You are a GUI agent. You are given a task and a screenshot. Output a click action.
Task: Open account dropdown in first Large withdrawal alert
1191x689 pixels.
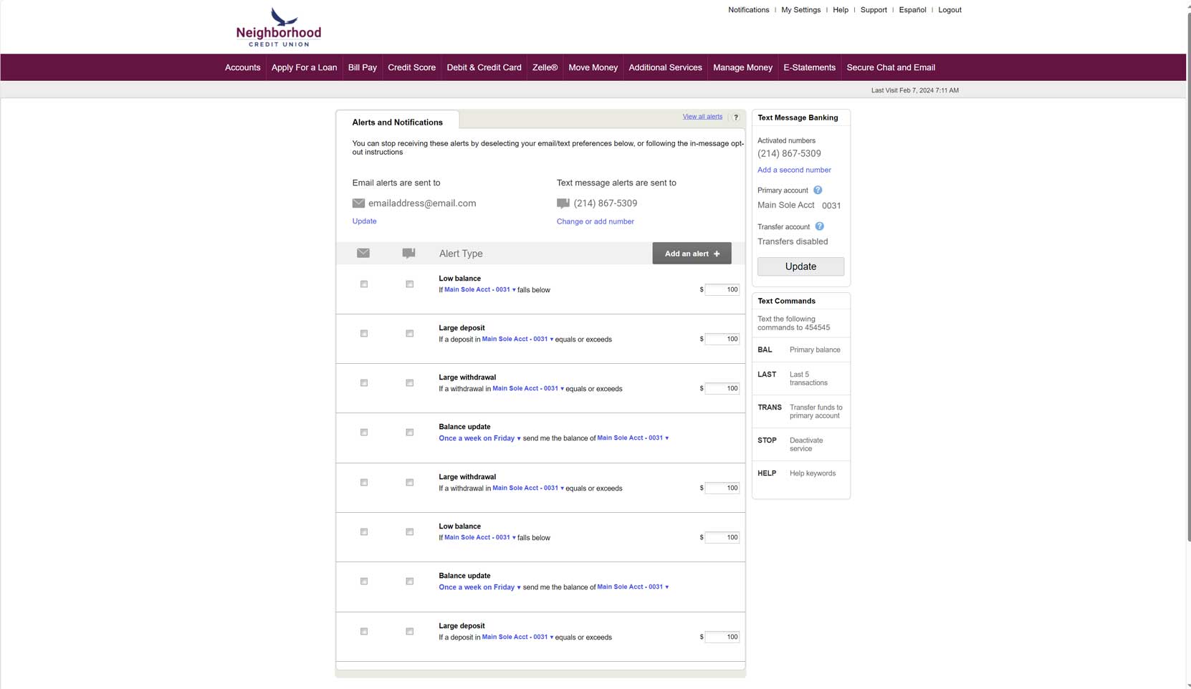click(x=527, y=389)
